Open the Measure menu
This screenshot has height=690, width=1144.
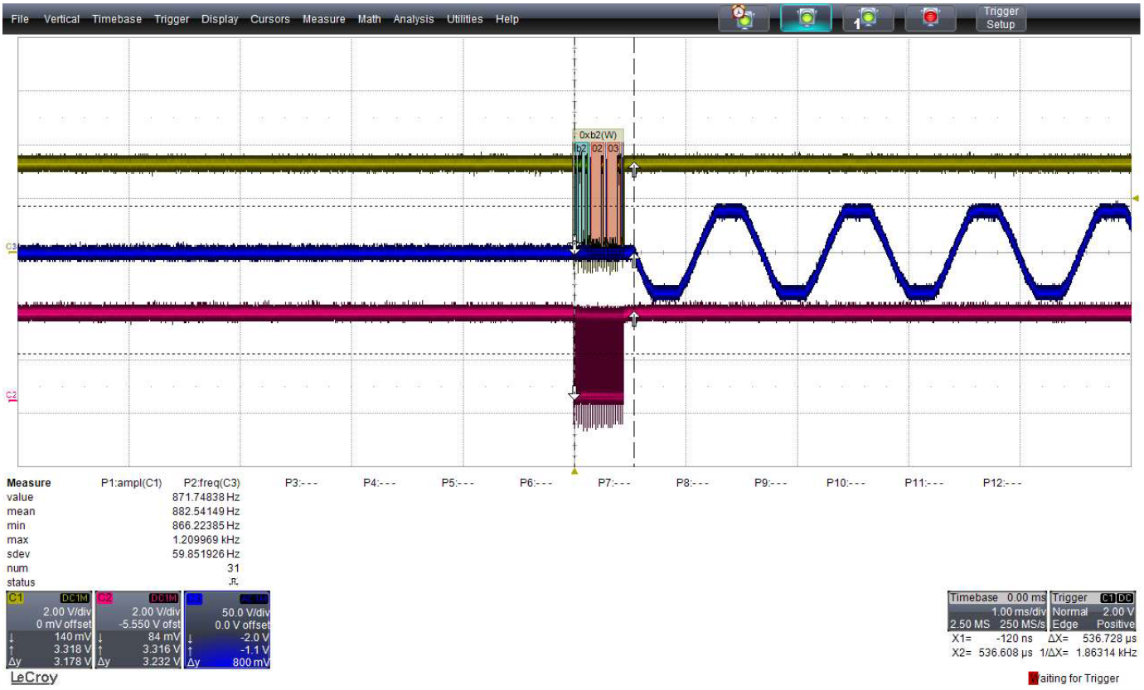point(323,19)
